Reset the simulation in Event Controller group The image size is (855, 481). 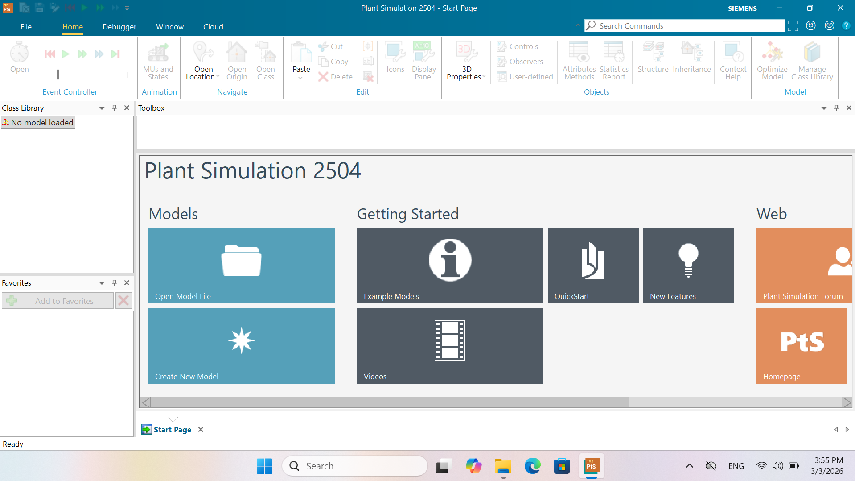50,54
